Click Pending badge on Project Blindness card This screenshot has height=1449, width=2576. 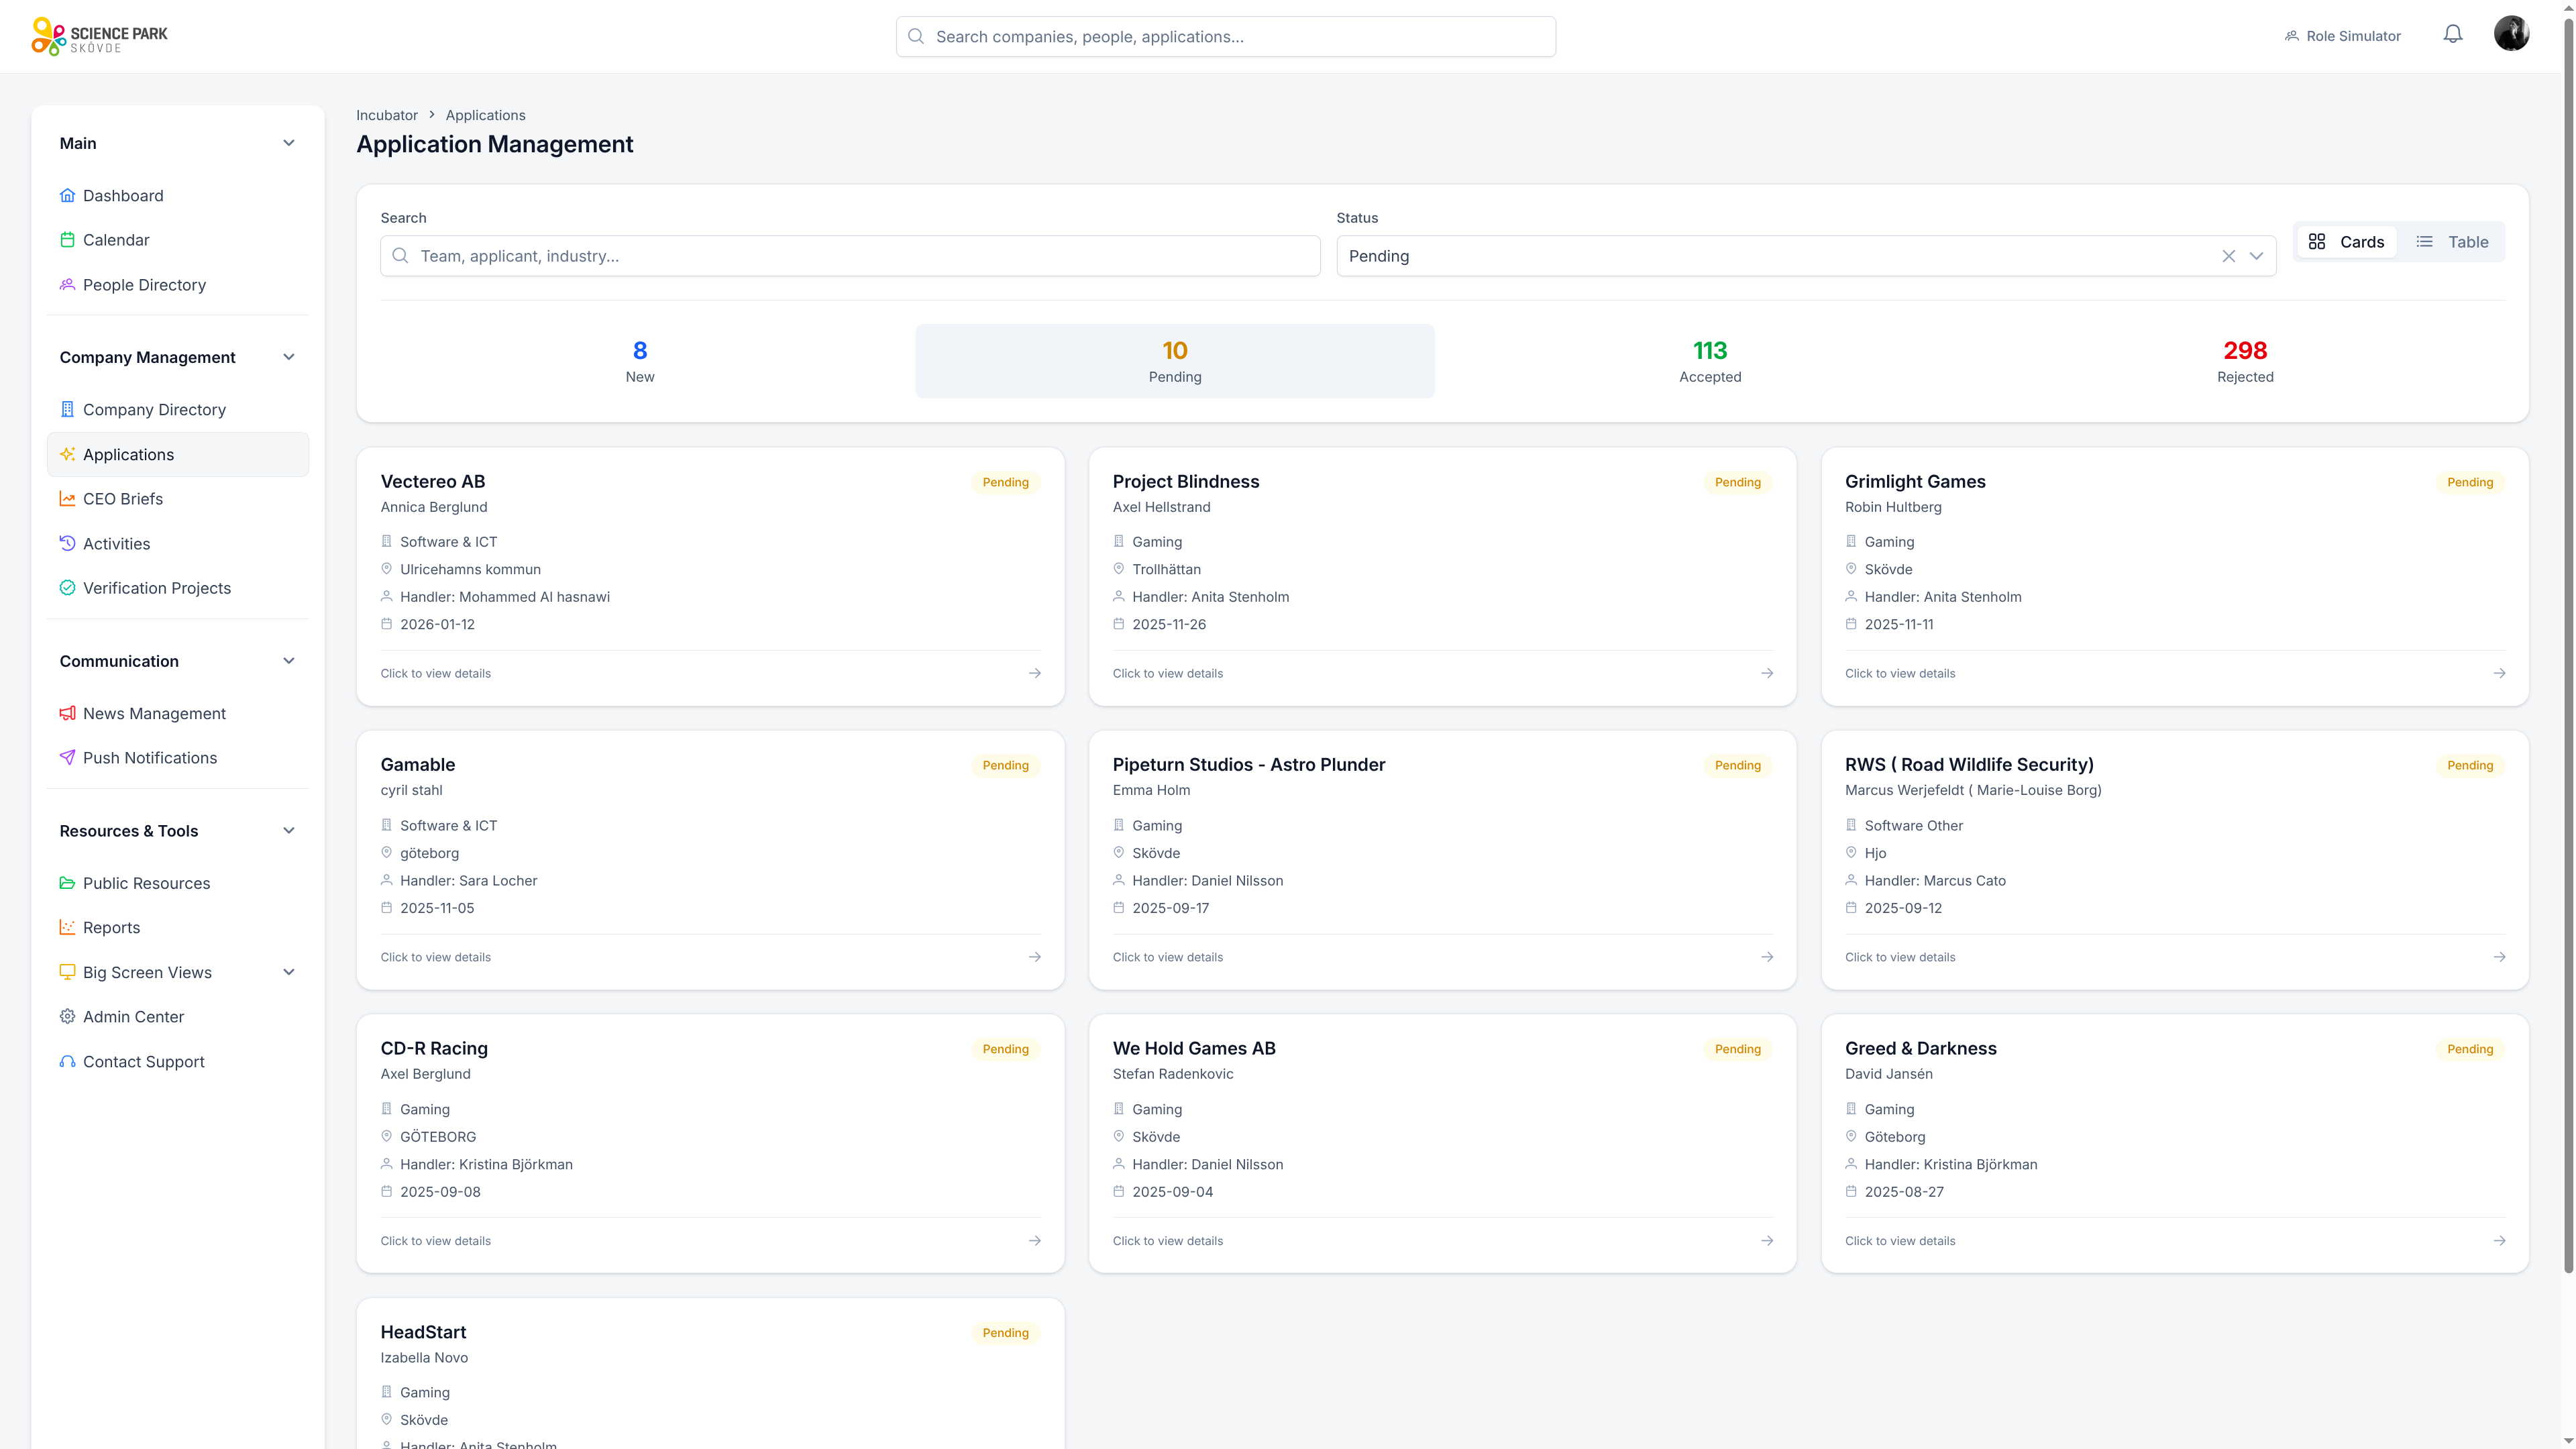1738,482
